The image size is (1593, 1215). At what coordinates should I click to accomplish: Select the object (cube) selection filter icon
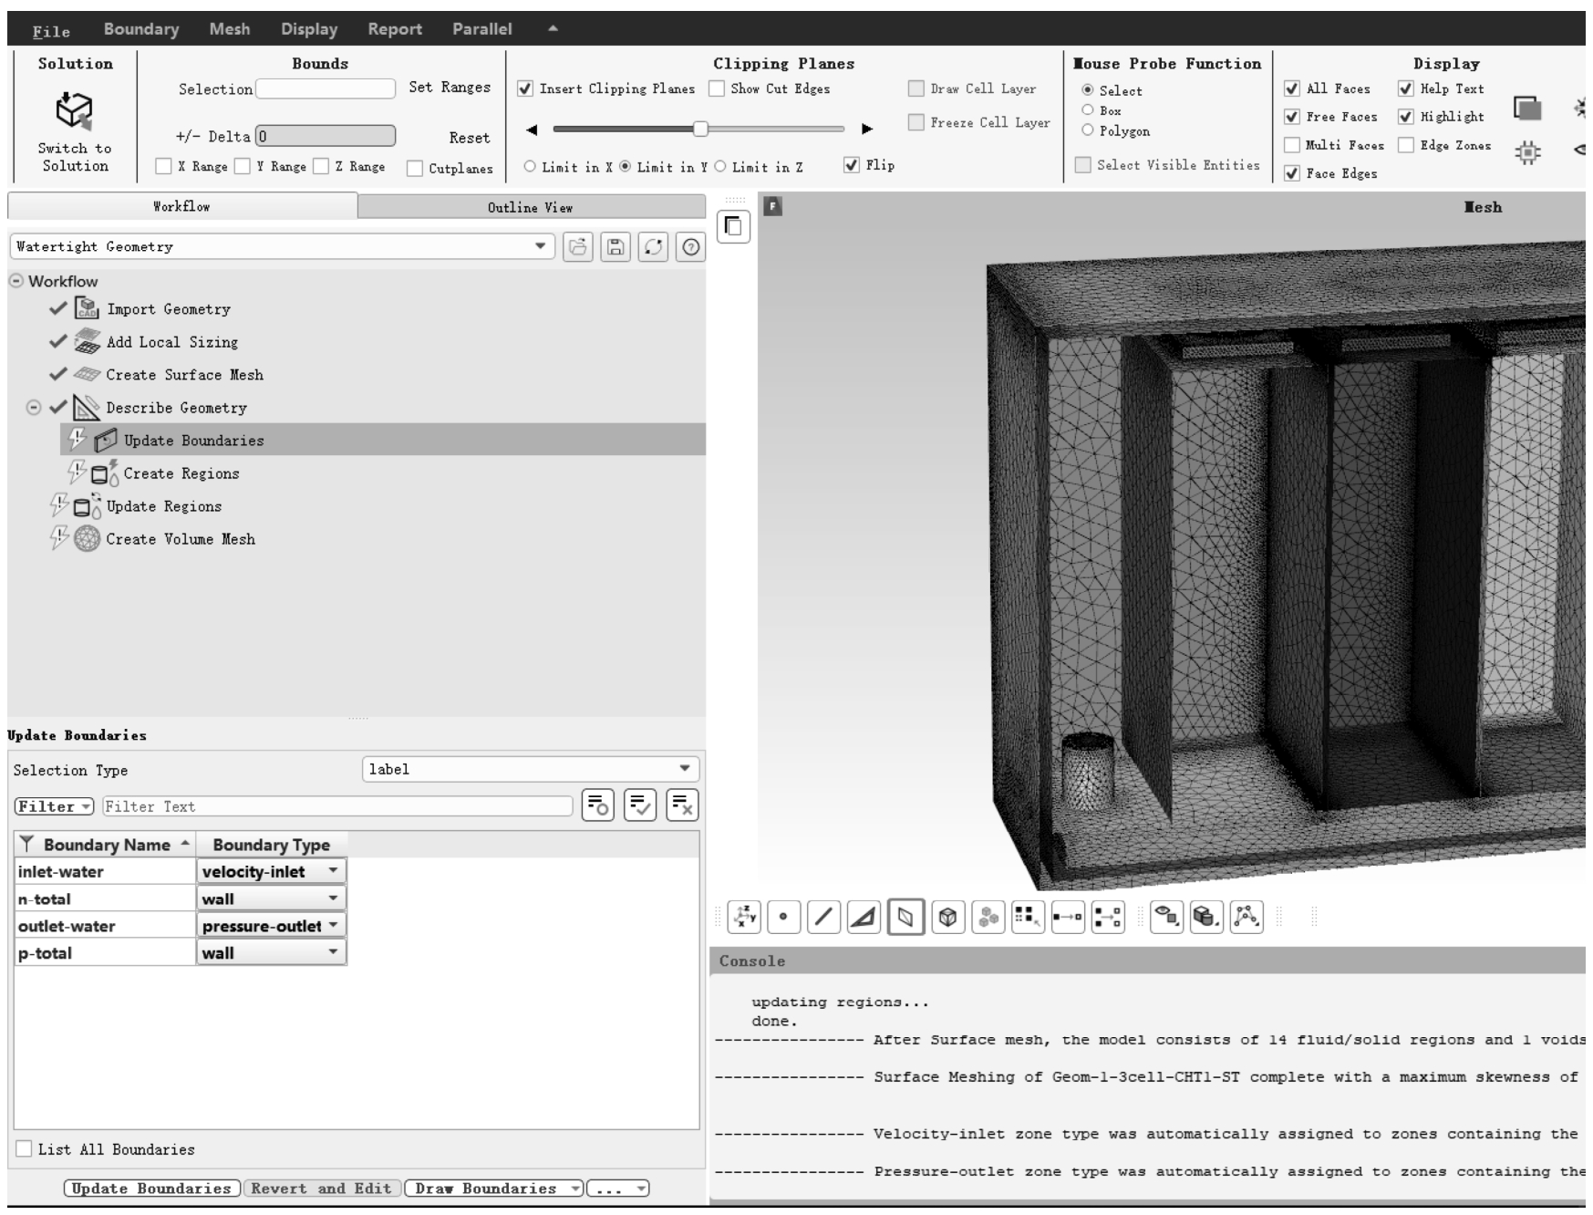point(947,917)
